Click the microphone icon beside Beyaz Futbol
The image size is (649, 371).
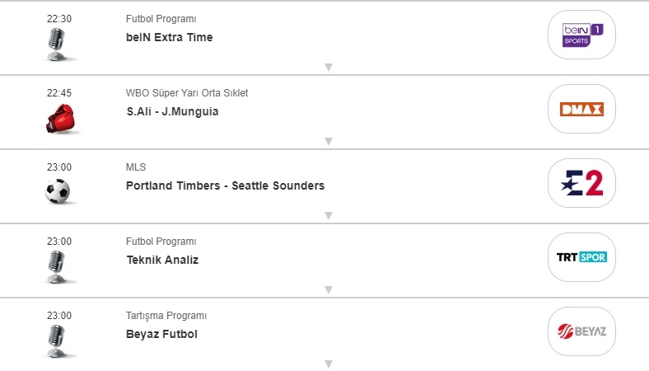(56, 340)
